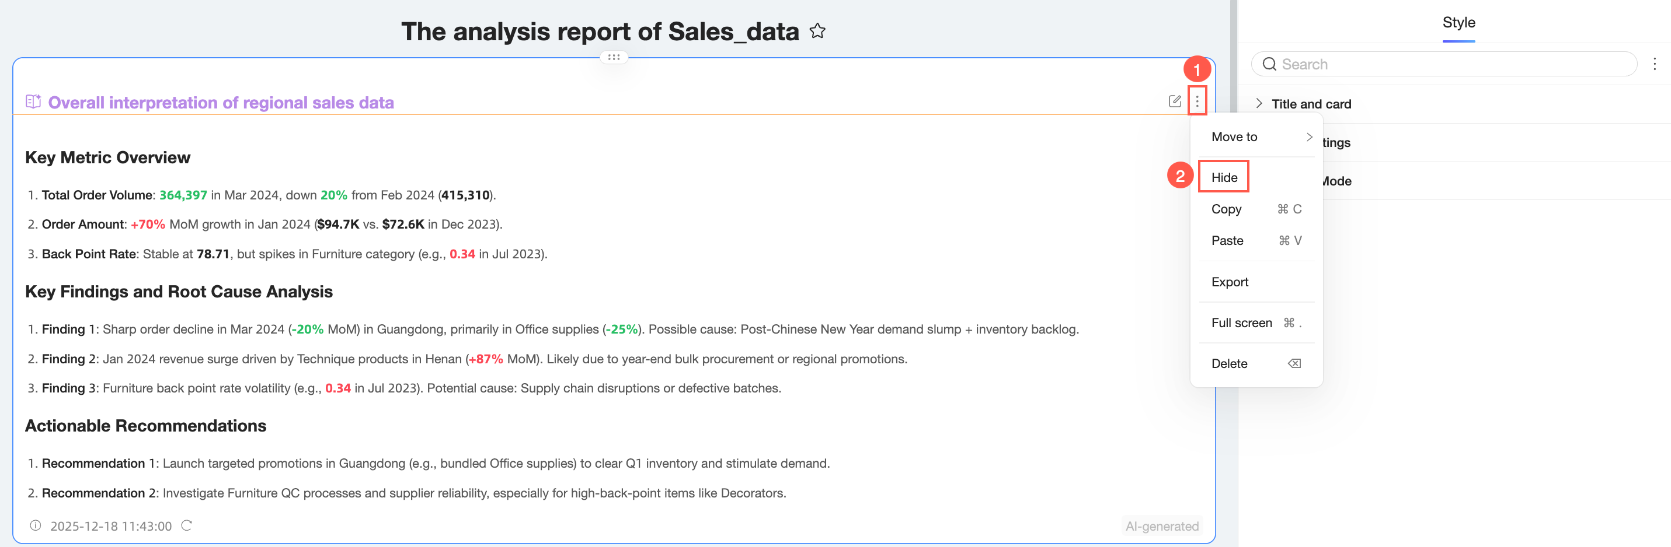Click the star favorite icon beside report title
The height and width of the screenshot is (547, 1671).
pyautogui.click(x=817, y=31)
